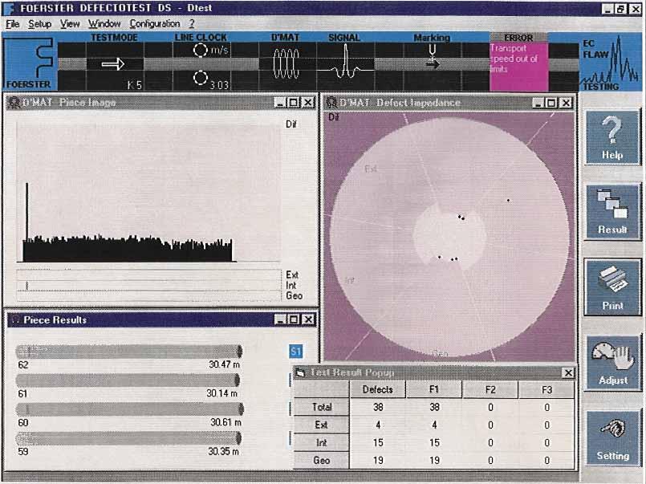This screenshot has width=646, height=484.
Task: Click the Ext row header in popup table
Action: point(322,425)
